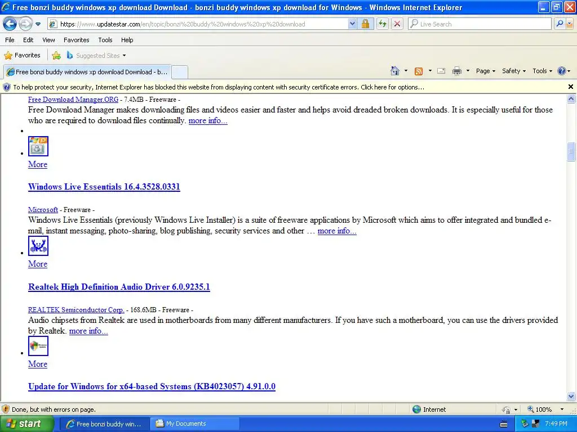Click the scrollbar up arrow
Screen dimensions: 577x432
click(x=571, y=98)
